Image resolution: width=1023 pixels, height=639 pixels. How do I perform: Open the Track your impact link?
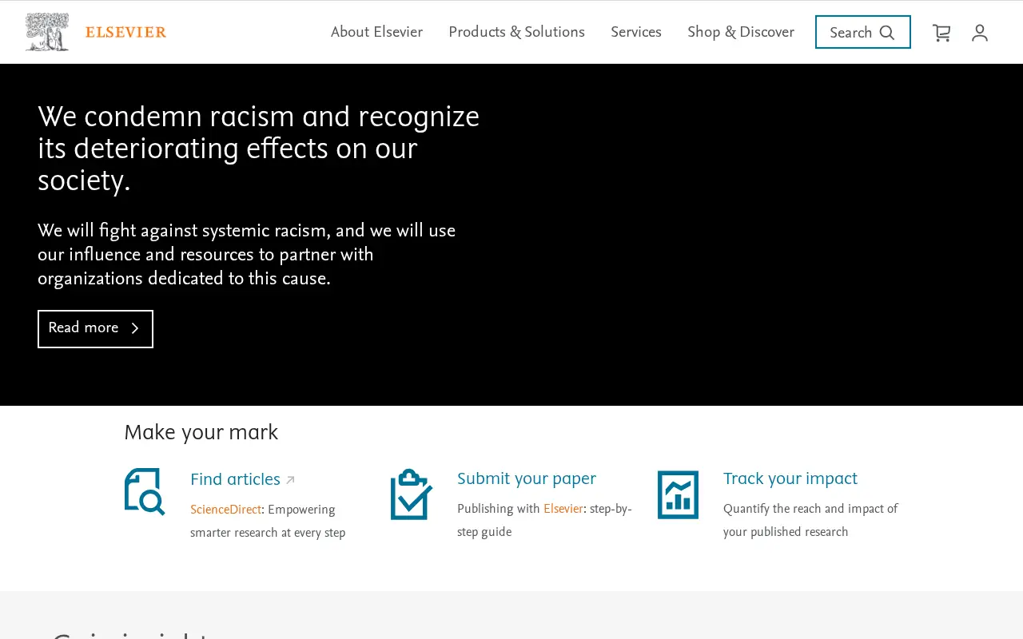[x=790, y=478]
